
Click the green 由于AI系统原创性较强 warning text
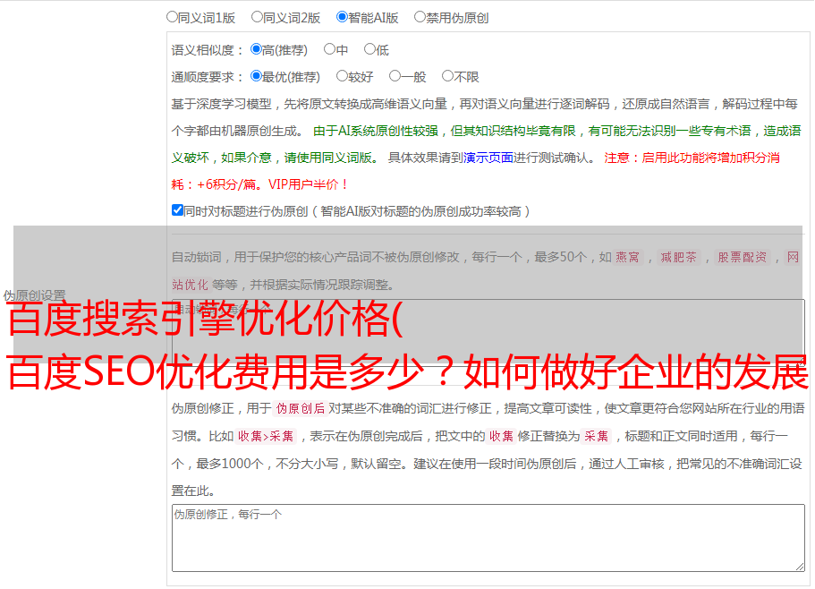tap(376, 131)
